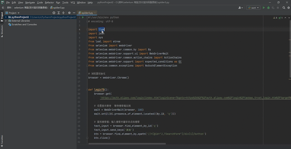Run the sort configuration with green play icon
Image resolution: width=291 pixels, height=149 pixels.
coord(264,8)
